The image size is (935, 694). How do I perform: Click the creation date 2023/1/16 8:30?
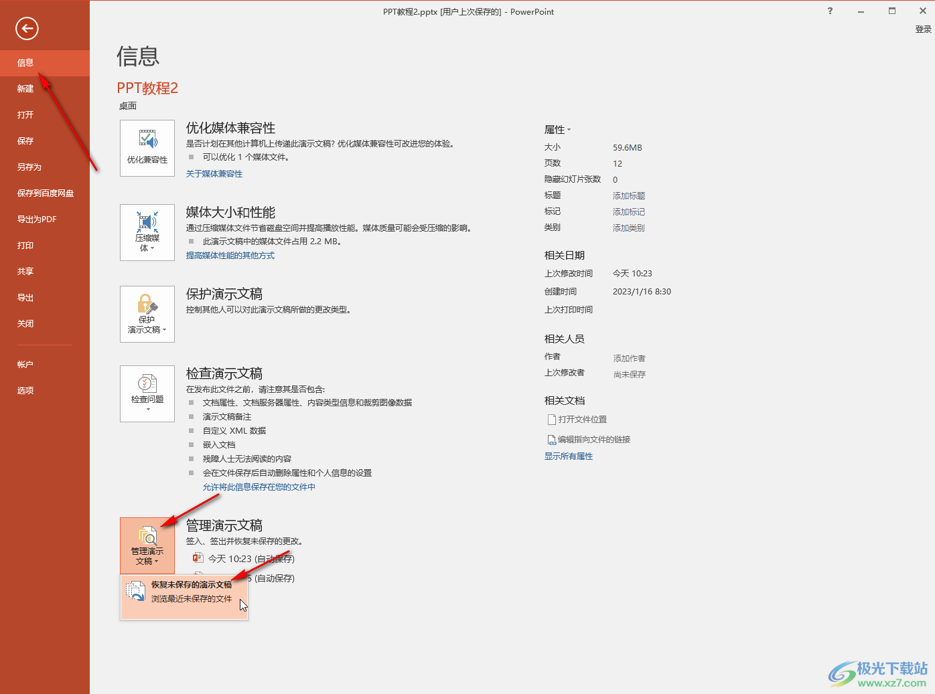coord(642,292)
